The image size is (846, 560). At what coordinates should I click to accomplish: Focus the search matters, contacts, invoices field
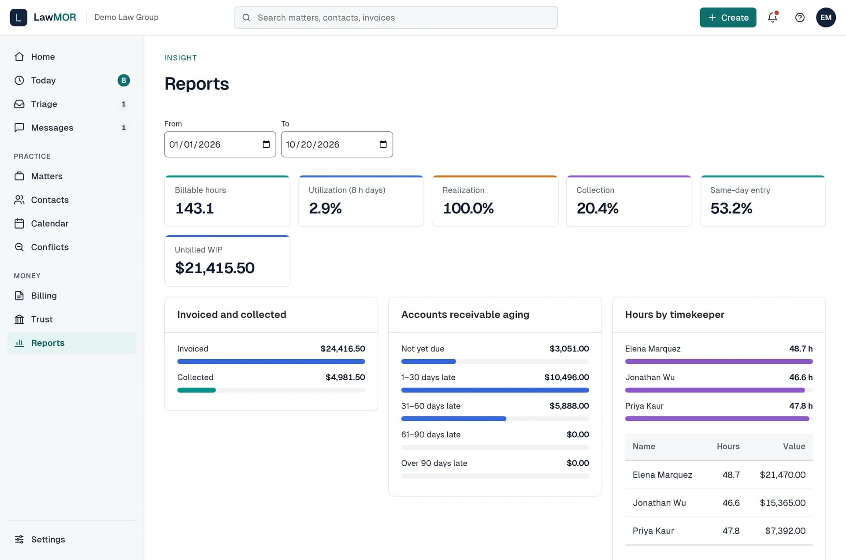point(396,18)
